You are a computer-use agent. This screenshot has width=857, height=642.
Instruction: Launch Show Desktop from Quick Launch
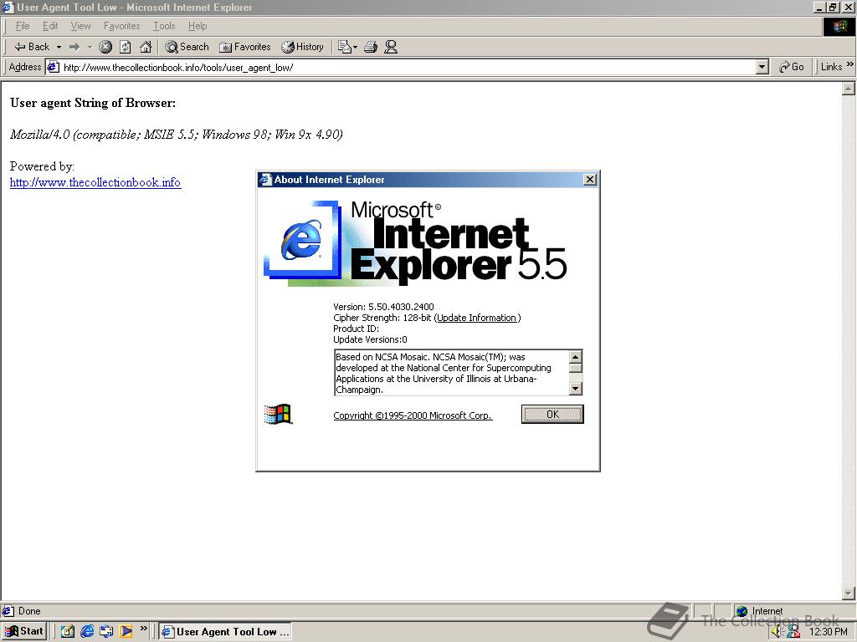pos(67,631)
